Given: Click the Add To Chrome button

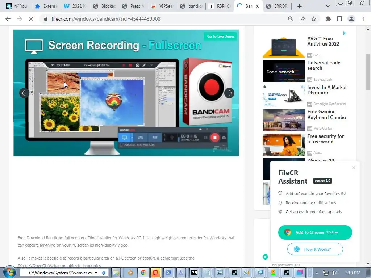Looking at the screenshot, I should 315,232.
